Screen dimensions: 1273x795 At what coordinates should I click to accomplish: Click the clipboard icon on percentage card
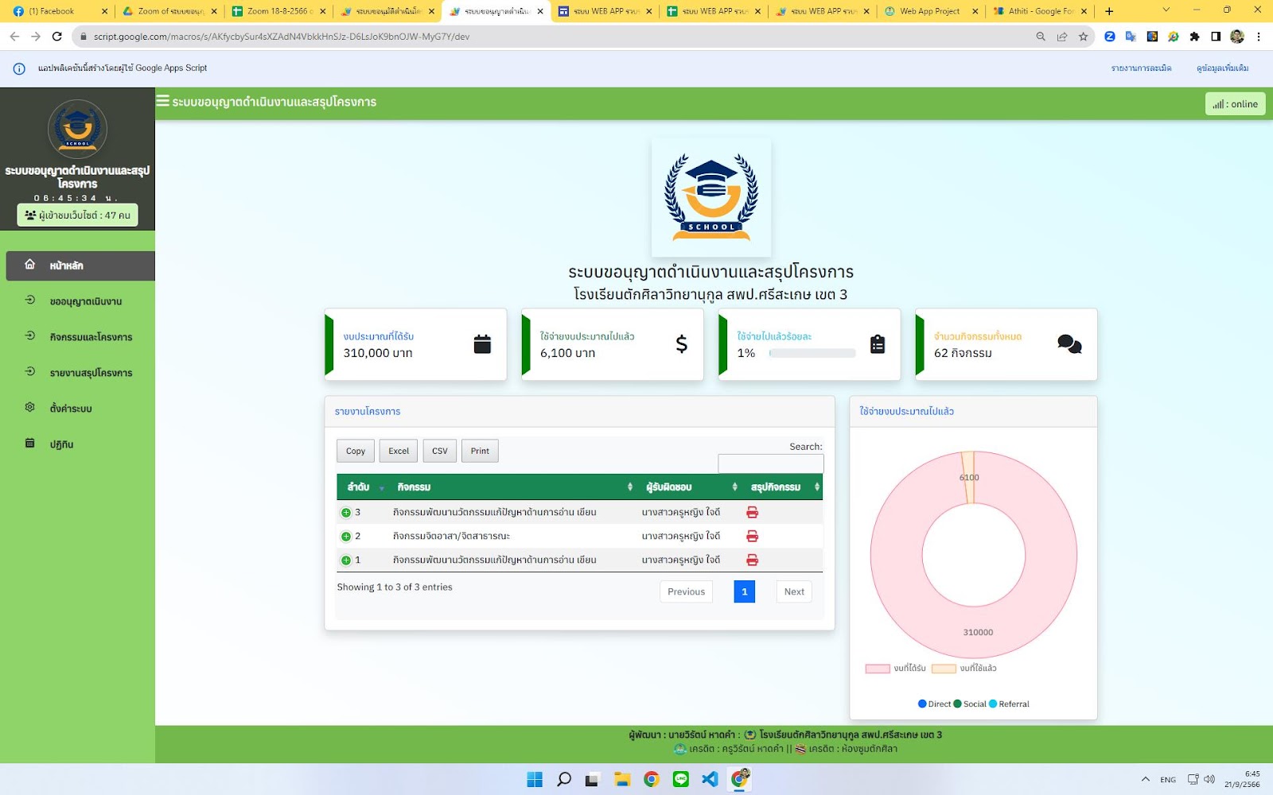point(878,344)
